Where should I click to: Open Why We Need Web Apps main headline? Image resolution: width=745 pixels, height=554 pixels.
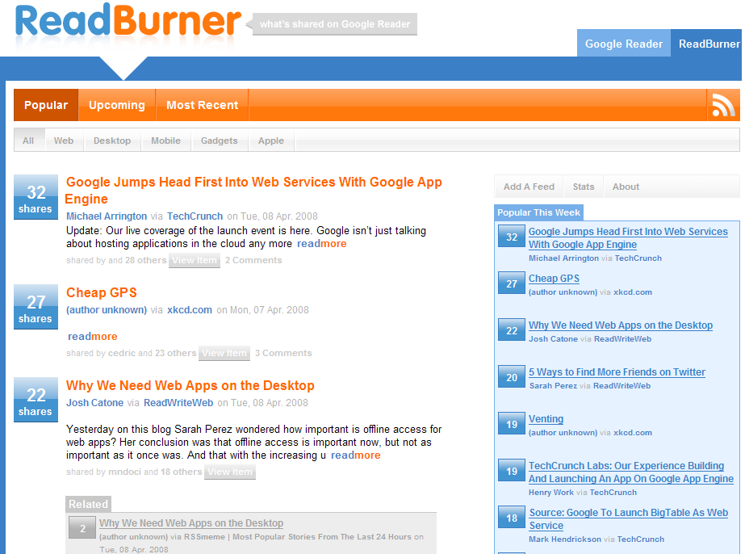190,385
